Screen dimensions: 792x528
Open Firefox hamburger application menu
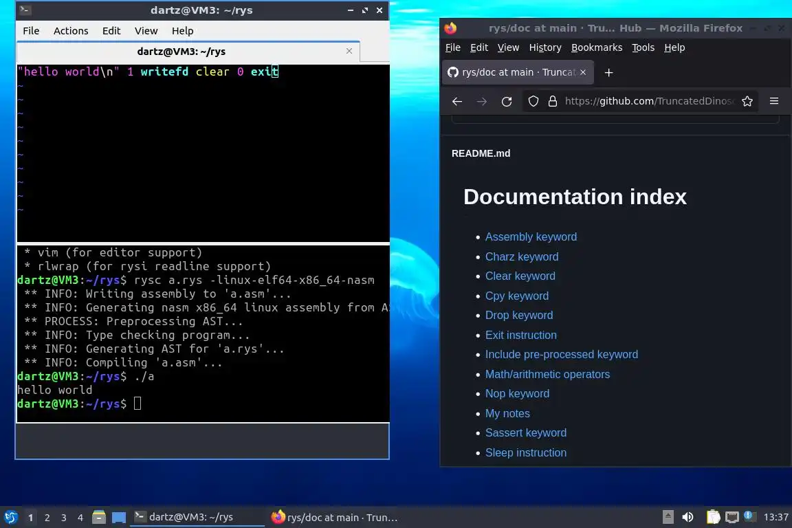pos(774,101)
